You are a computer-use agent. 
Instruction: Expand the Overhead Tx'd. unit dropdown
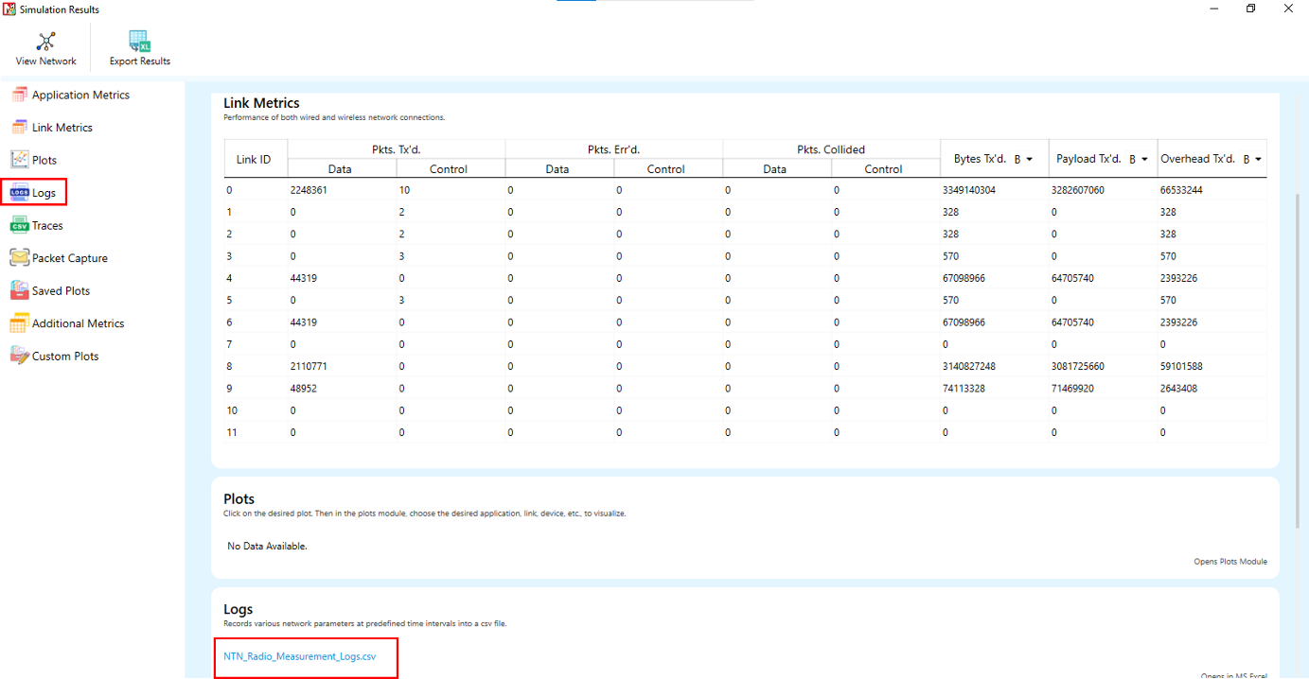pos(1252,160)
